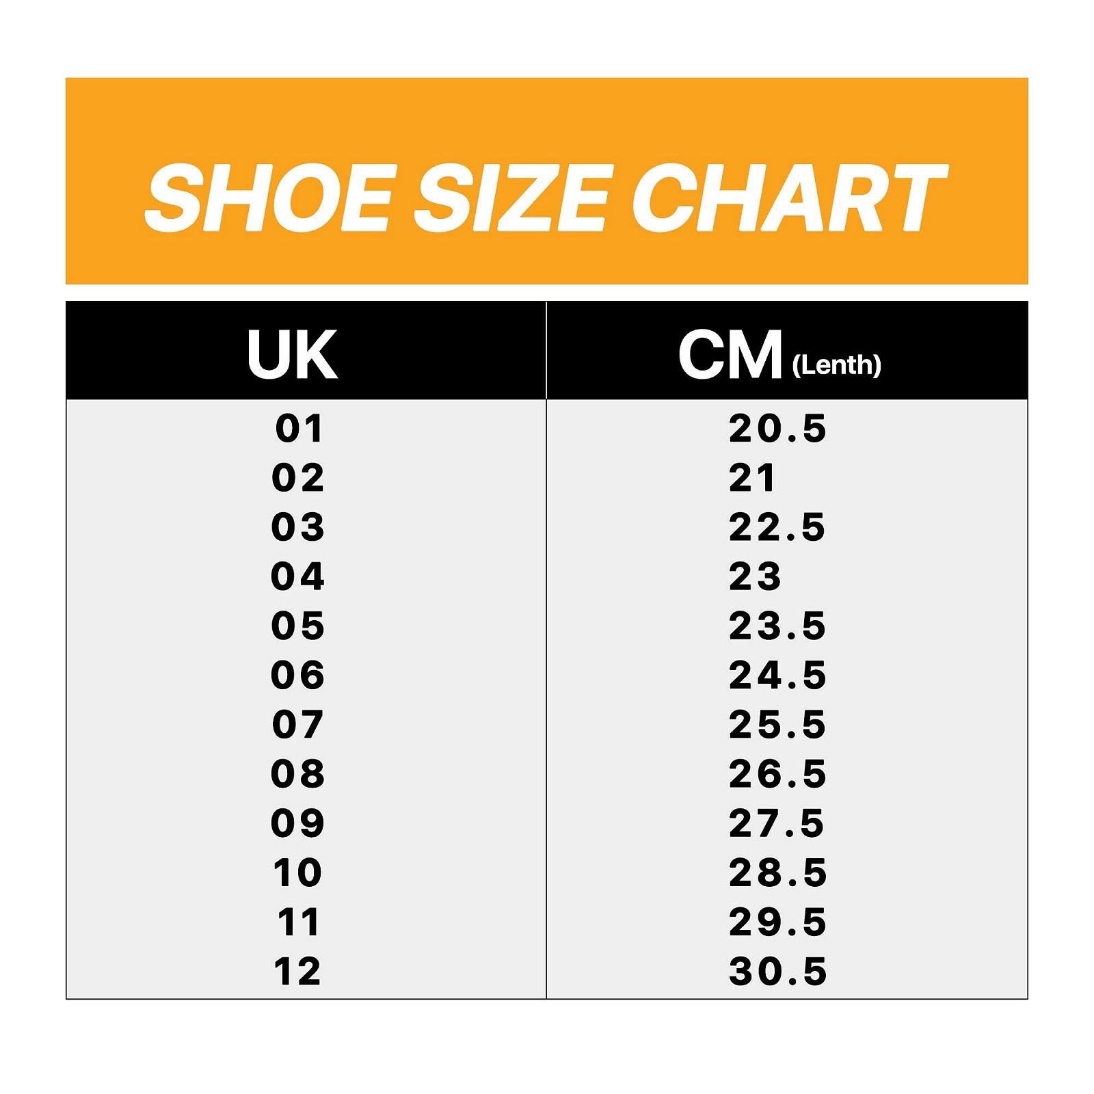Click the (Lenth) label in header
This screenshot has width=1094, height=1094.
[x=836, y=365]
